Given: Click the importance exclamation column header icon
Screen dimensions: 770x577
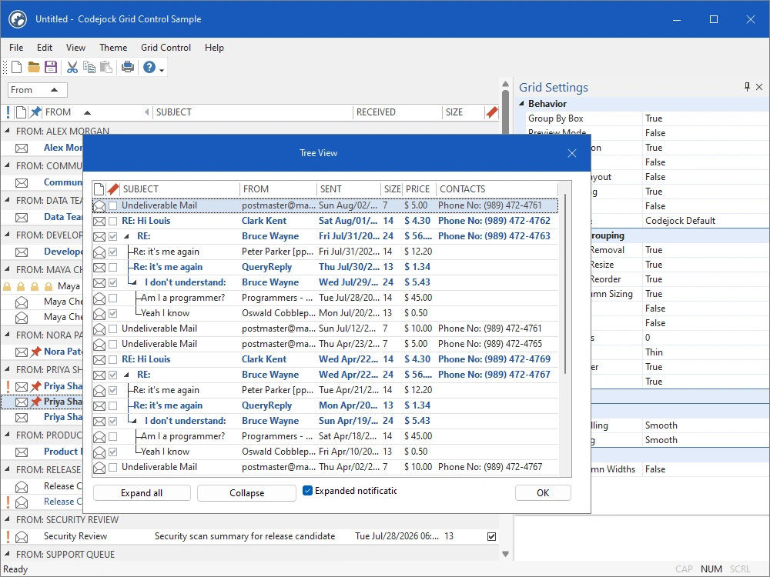Looking at the screenshot, I should pos(8,112).
